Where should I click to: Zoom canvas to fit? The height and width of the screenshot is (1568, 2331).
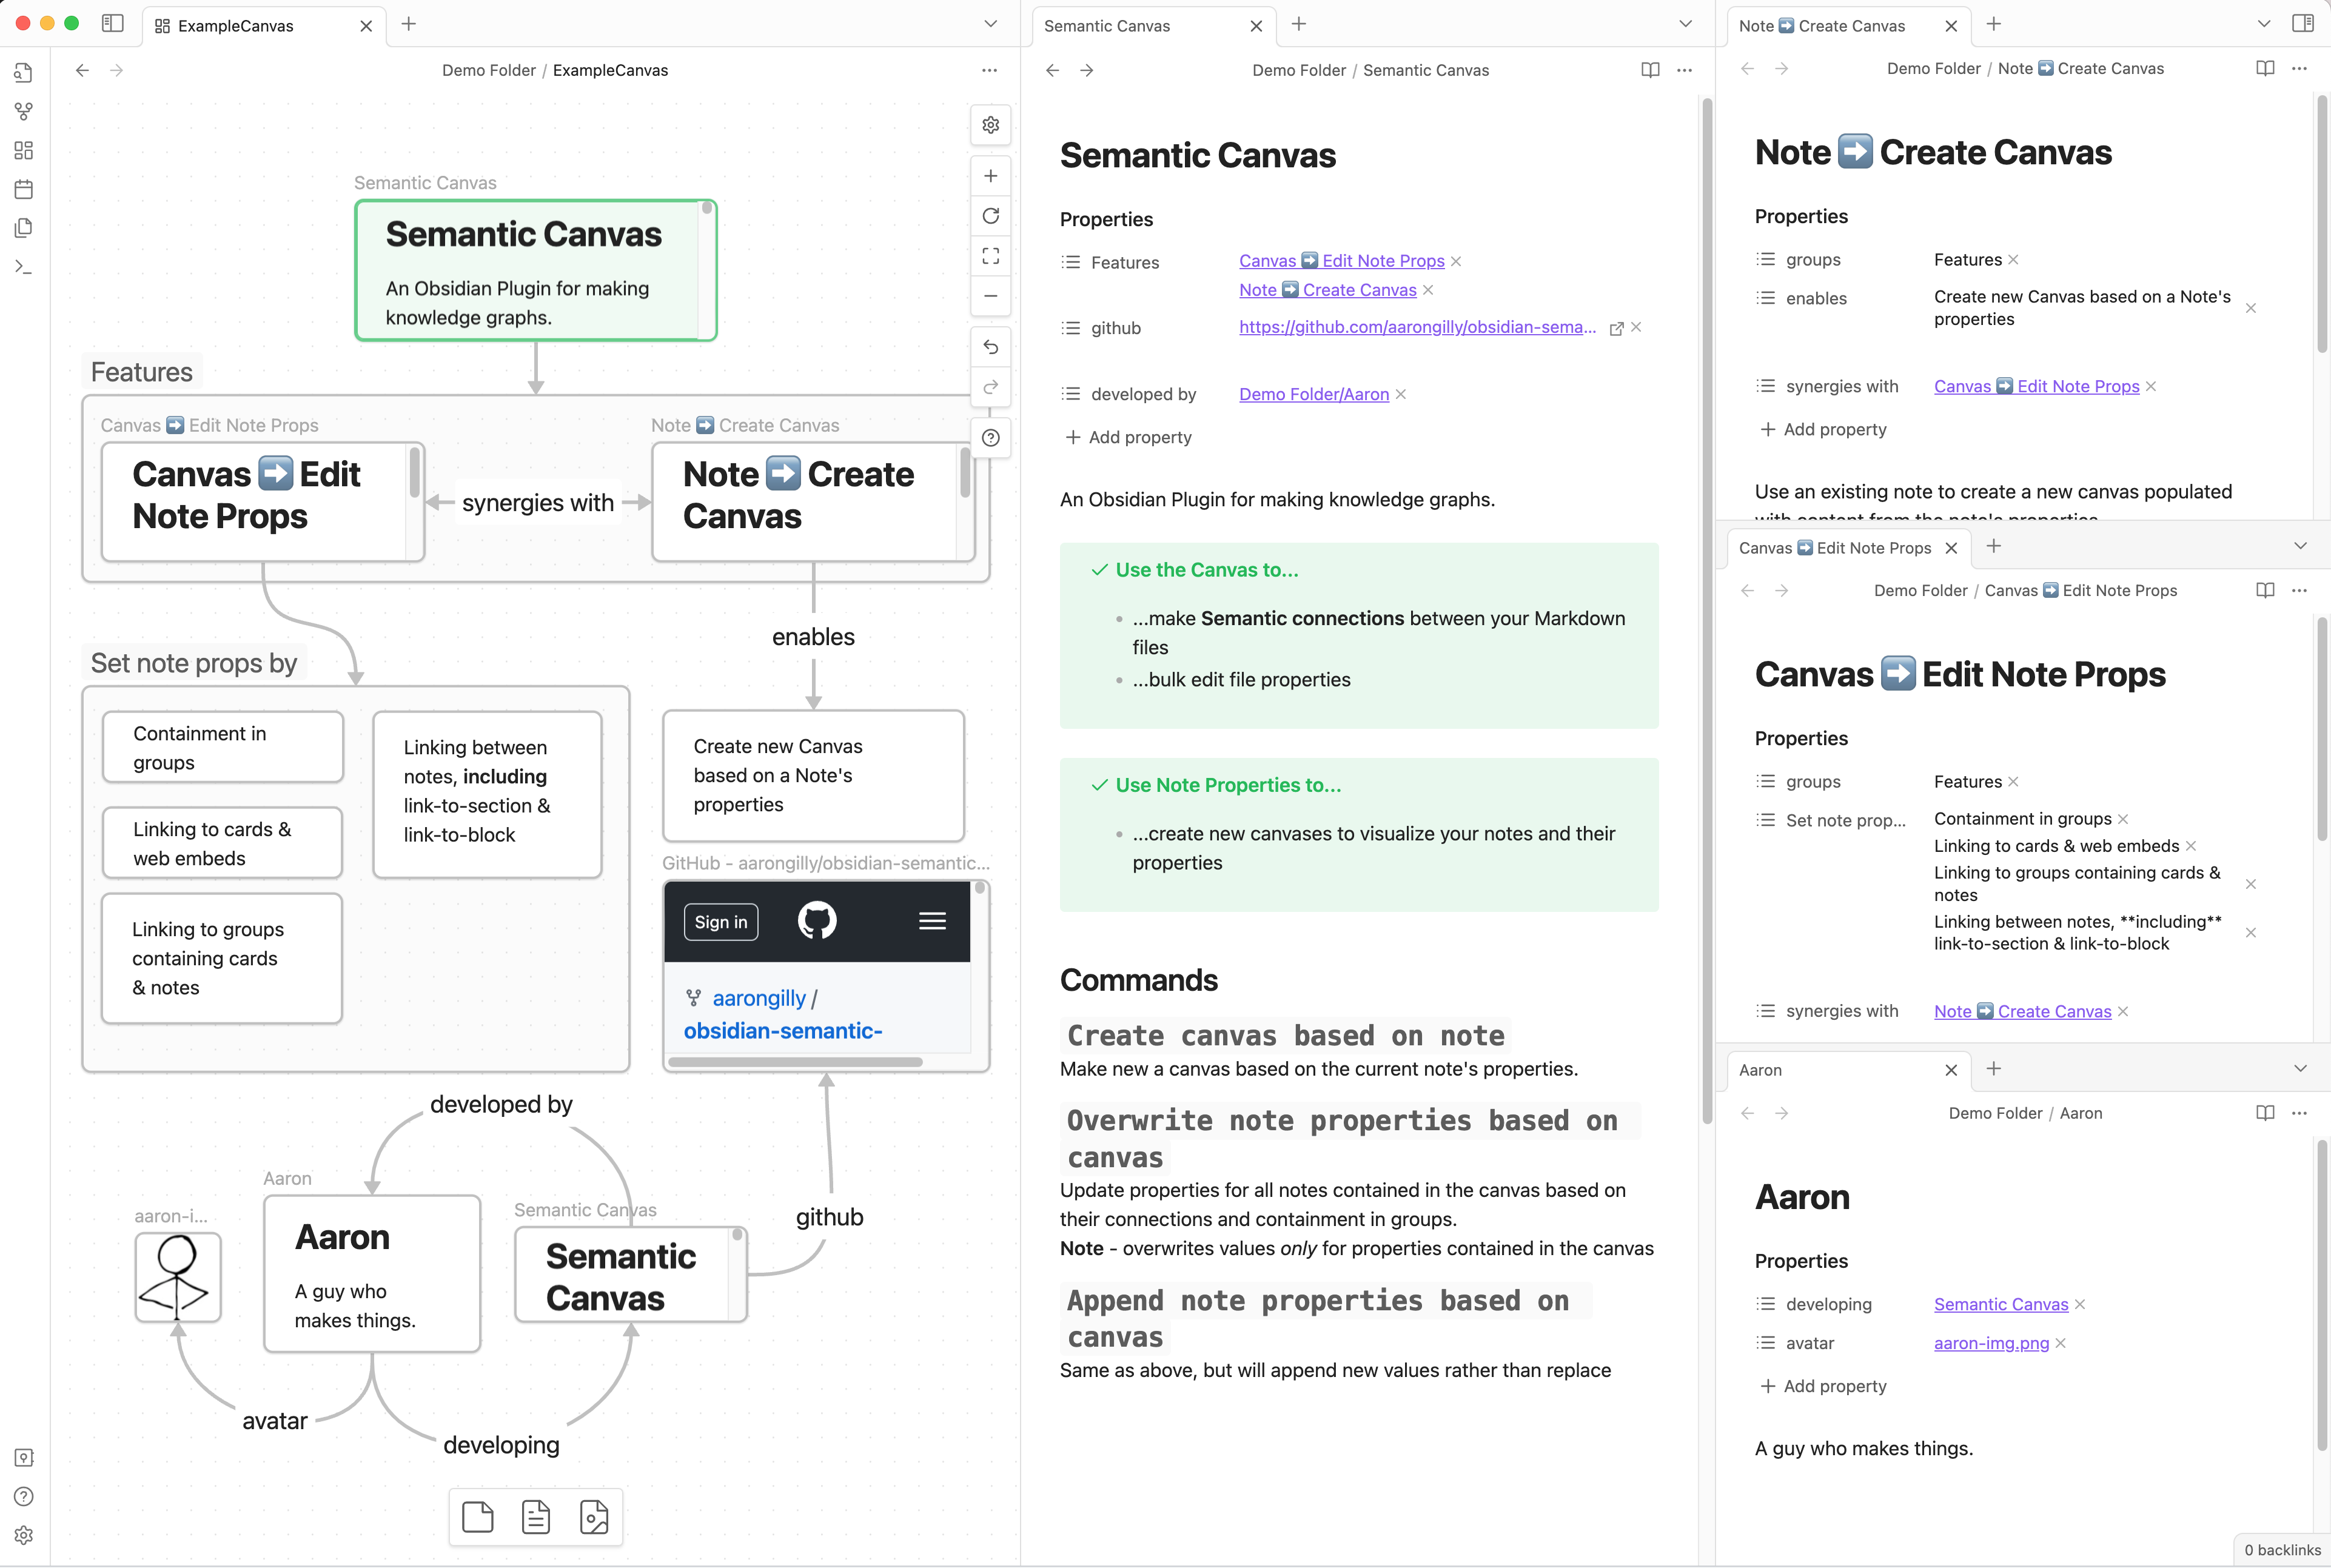(x=990, y=256)
